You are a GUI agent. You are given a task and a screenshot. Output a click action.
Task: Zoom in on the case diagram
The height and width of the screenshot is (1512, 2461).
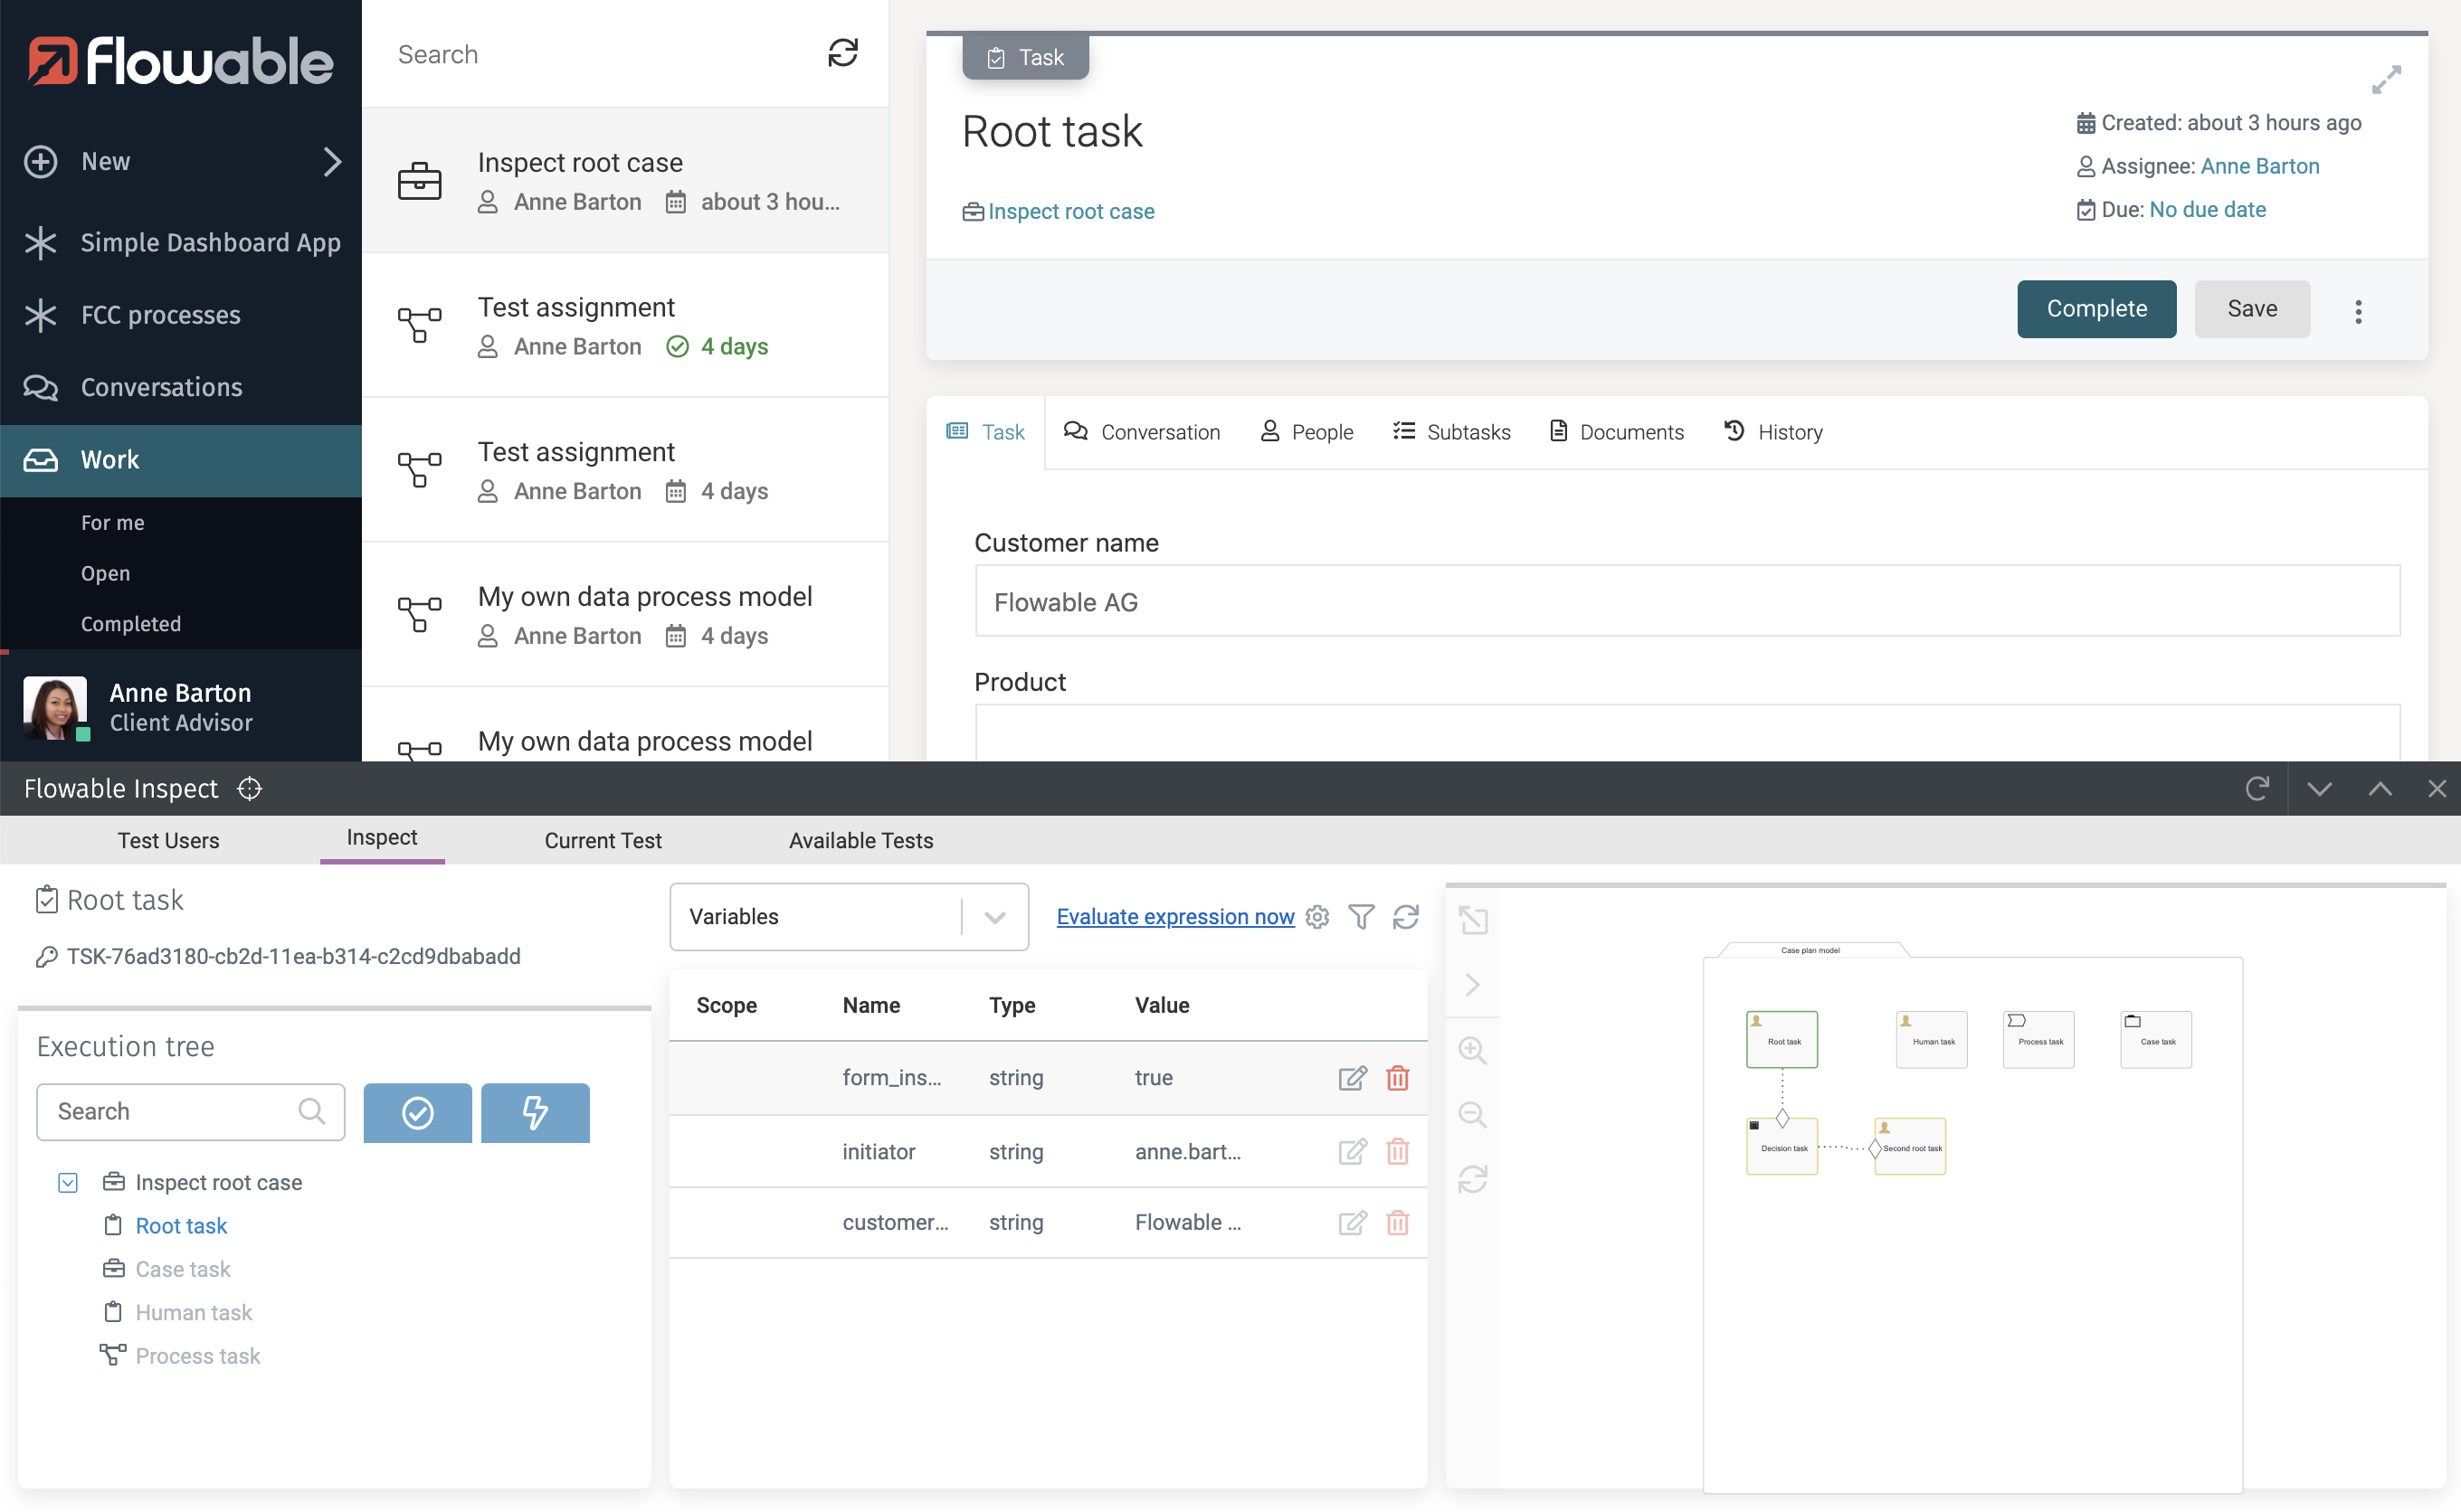(1473, 1050)
